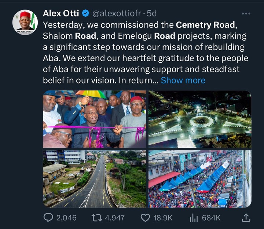Click the 4,947 reposts count
This screenshot has width=264, height=229.
(x=115, y=218)
